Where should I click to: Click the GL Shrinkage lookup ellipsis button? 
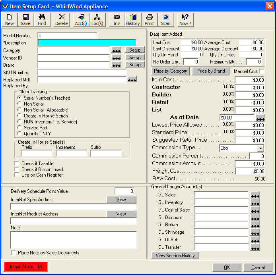pos(255,233)
